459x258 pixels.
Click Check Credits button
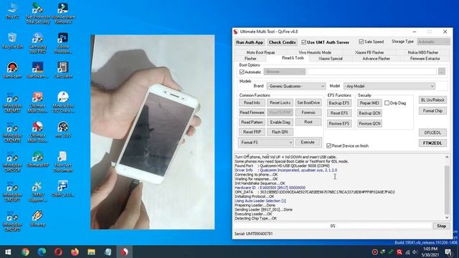pos(282,42)
